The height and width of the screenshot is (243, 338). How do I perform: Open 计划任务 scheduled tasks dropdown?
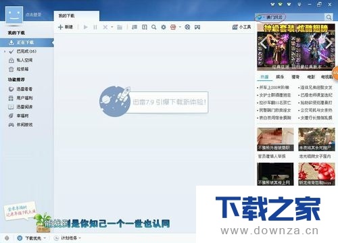[x=67, y=238]
